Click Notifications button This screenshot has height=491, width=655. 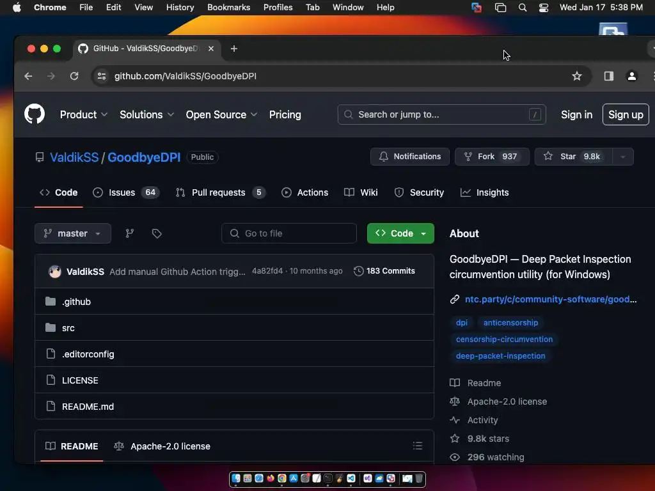coord(410,157)
